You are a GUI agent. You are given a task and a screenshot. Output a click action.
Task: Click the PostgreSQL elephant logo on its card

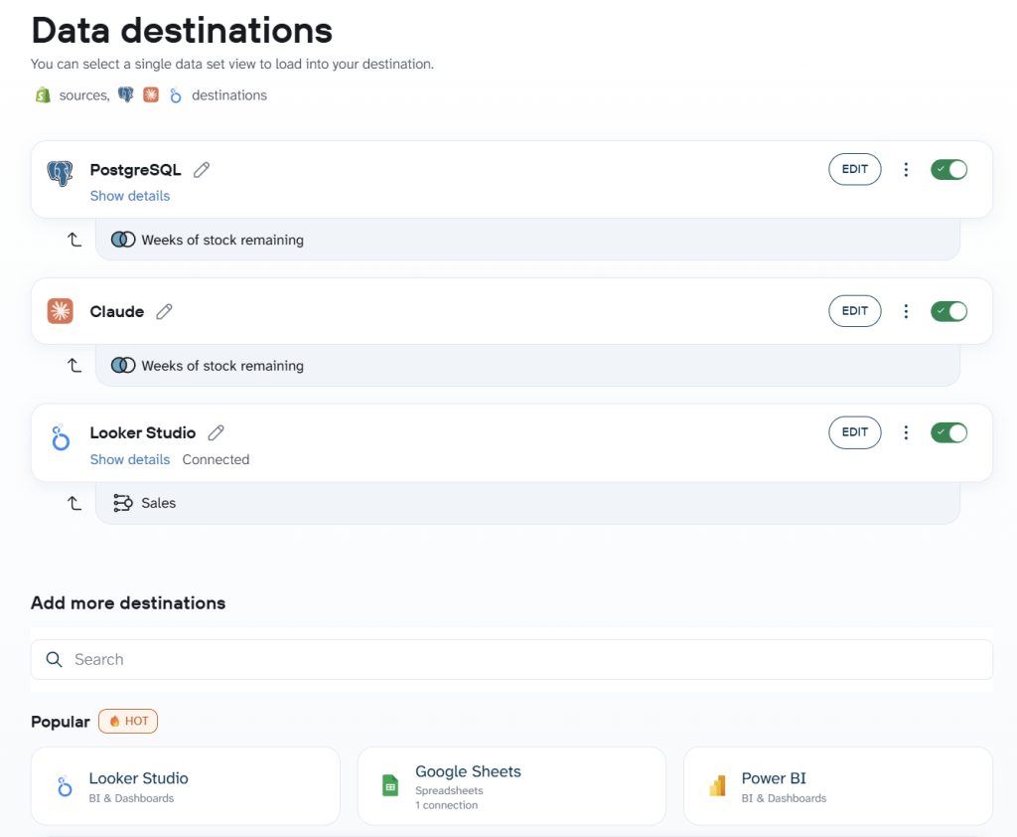tap(61, 173)
